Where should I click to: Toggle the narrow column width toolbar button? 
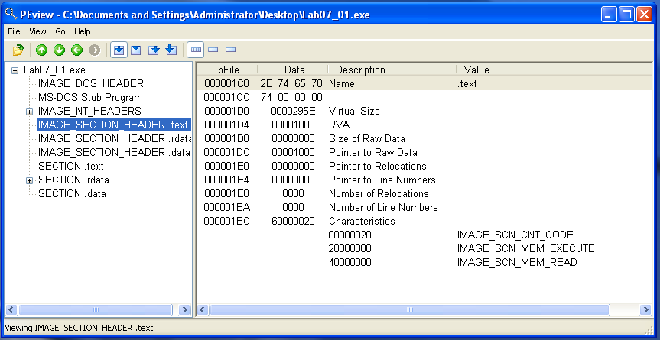pyautogui.click(x=230, y=50)
